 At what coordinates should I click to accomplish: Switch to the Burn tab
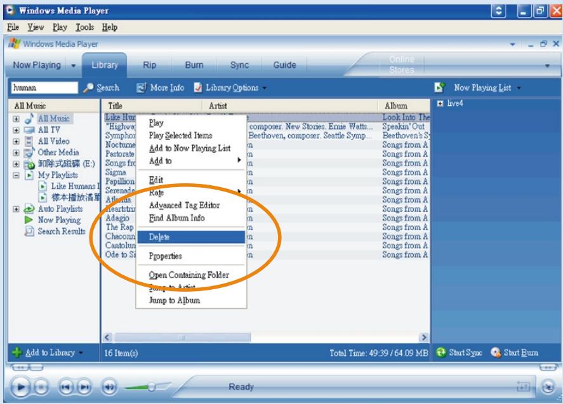tap(194, 65)
